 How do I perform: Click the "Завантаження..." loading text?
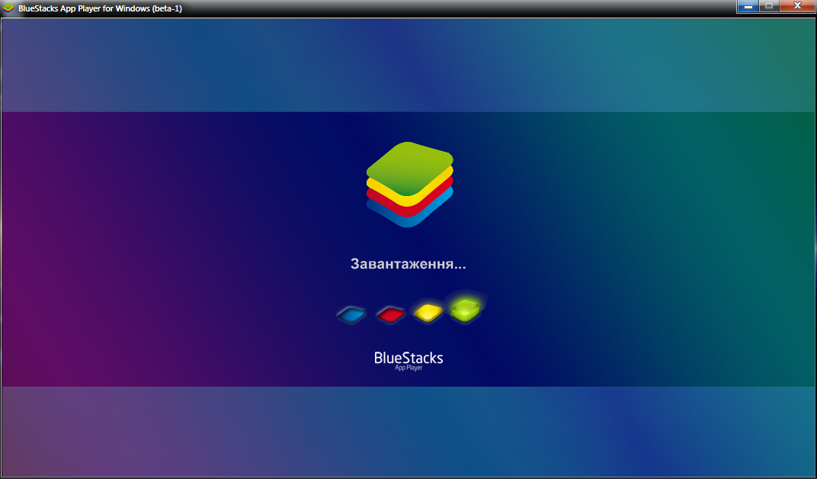point(408,264)
